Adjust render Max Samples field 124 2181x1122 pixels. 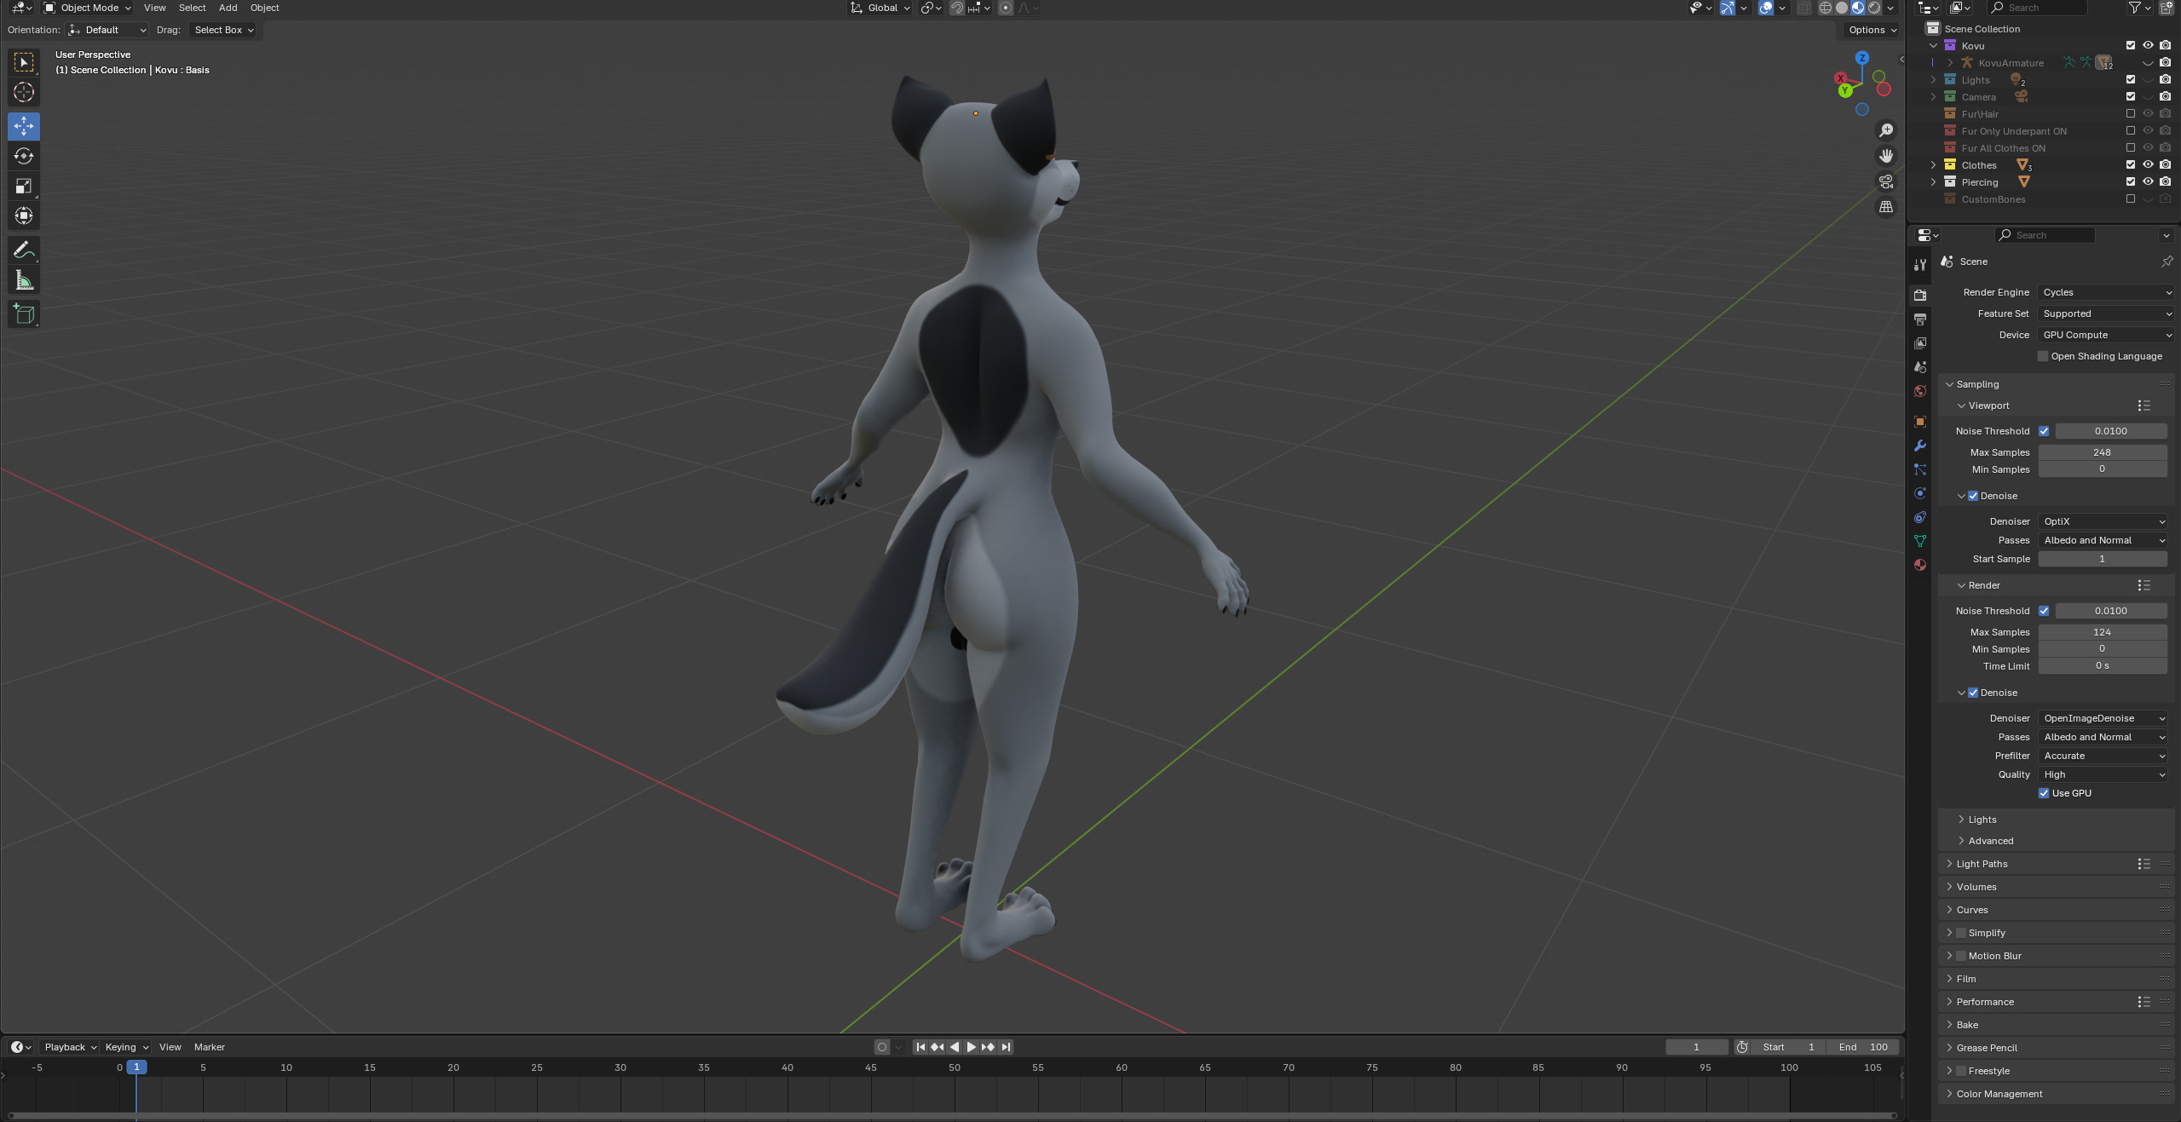coord(2102,632)
